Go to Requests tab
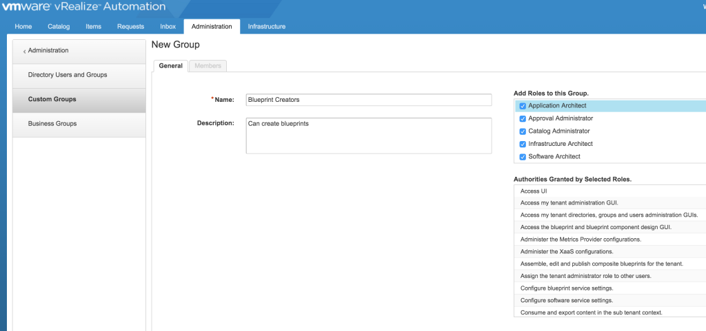 point(130,27)
